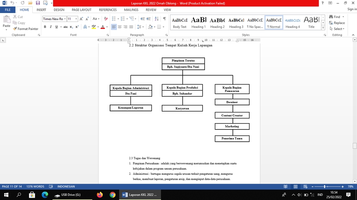Screen dimensions: 357x200
Task: Clear all formatting eraser icon
Action: 106,19
